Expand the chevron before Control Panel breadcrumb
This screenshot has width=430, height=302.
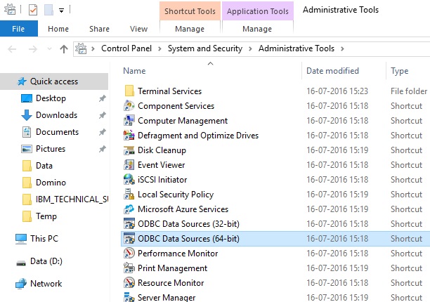coord(93,48)
